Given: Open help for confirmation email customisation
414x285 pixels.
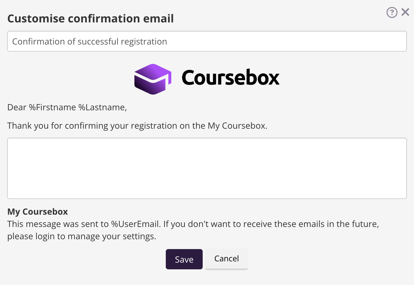Looking at the screenshot, I should pos(392,12).
